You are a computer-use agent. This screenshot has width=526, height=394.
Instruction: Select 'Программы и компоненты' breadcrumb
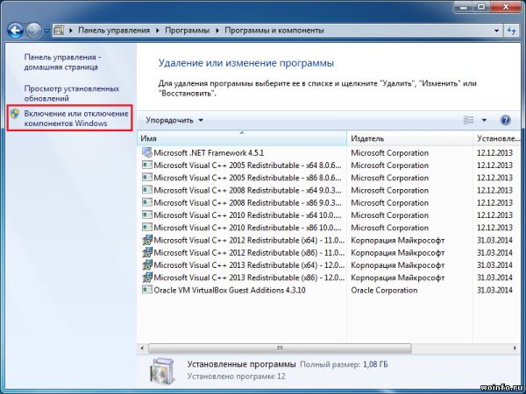point(274,31)
